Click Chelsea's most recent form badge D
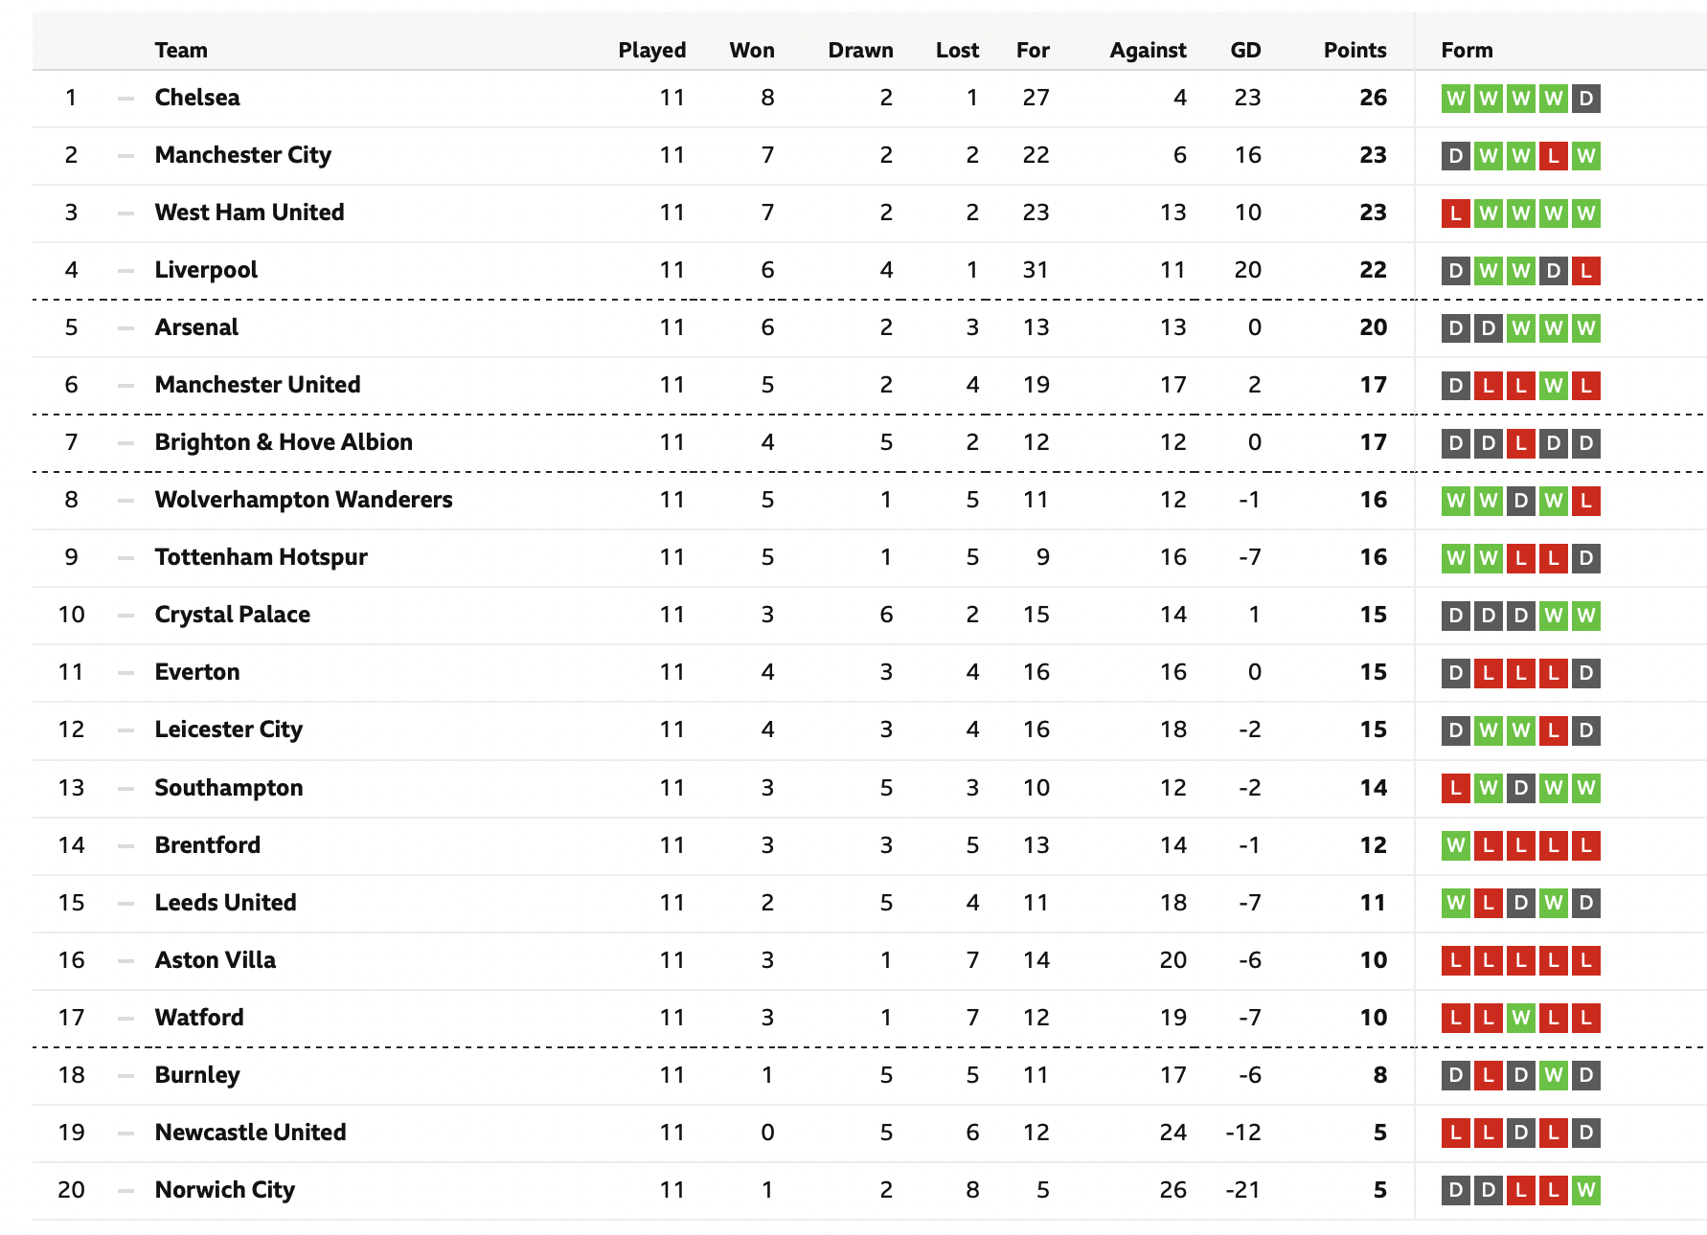 pos(1586,99)
